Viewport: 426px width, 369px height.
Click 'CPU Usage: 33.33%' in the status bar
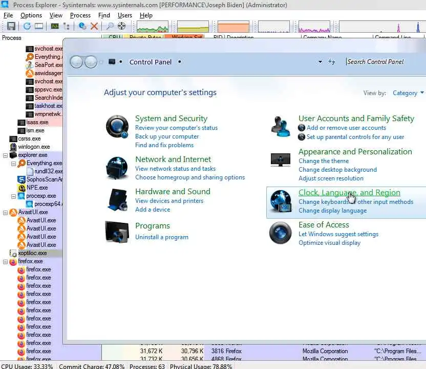tap(27, 366)
